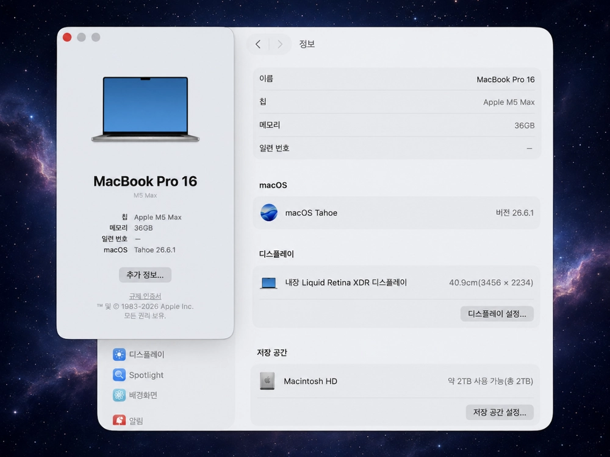Click the 추가 정보... button
610x457 pixels.
[x=145, y=275]
